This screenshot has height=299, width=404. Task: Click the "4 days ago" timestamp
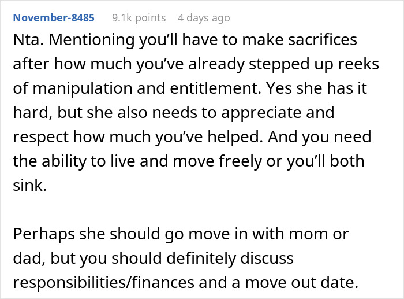click(204, 18)
